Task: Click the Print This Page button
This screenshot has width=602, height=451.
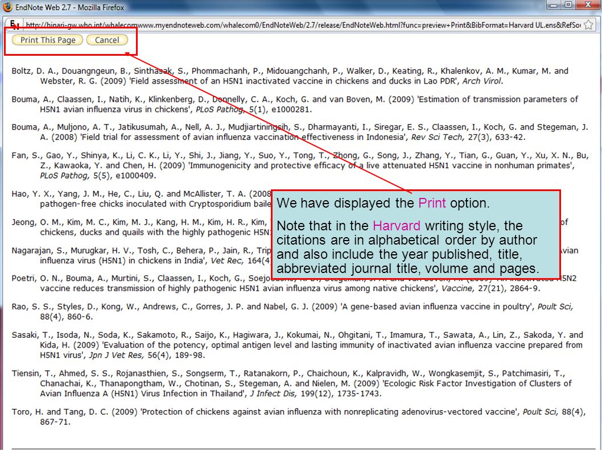Action: click(48, 40)
